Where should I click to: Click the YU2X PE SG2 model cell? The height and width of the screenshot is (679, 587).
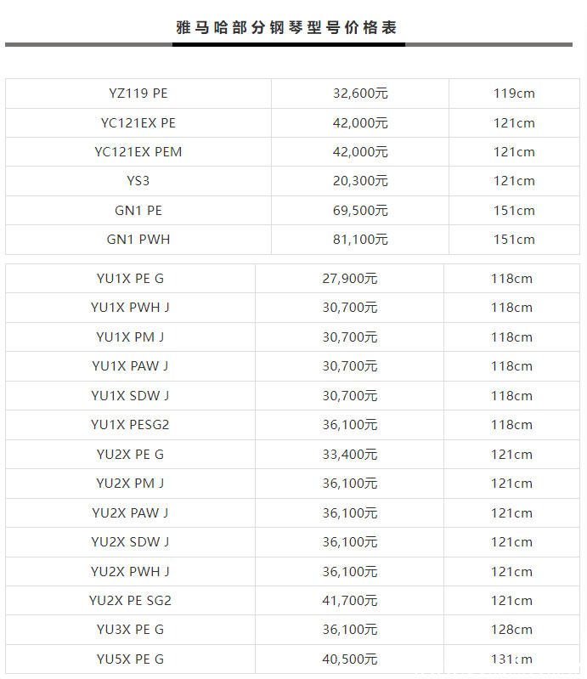click(130, 601)
